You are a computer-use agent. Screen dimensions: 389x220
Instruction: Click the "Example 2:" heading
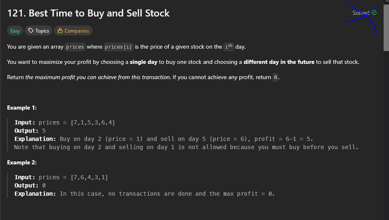(x=22, y=162)
